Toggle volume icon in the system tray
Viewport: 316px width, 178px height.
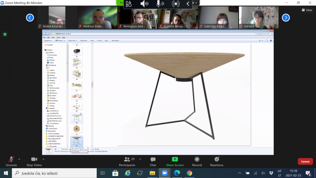pyautogui.click(x=263, y=173)
